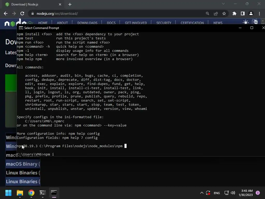Toggle Chrome side panel icon
Screen dimensions: 265x199
[x=243, y=13]
